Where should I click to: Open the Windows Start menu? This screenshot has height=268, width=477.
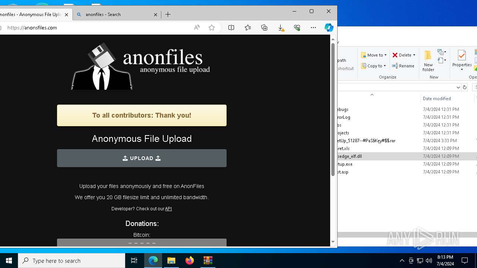point(9,261)
